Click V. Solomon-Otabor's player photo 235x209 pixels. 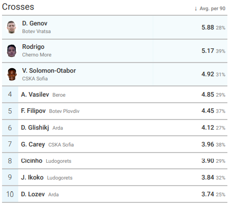[12, 74]
